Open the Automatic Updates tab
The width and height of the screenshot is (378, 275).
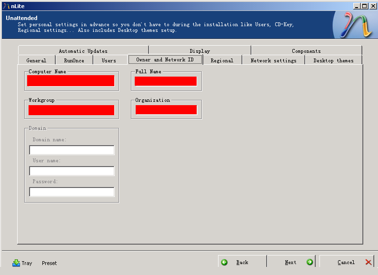[x=83, y=51]
